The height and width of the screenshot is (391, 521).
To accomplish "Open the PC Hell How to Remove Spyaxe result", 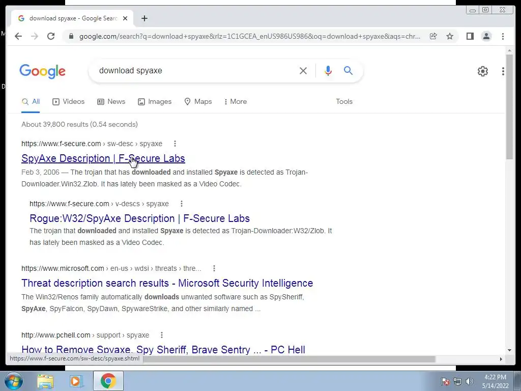I will 163,349.
